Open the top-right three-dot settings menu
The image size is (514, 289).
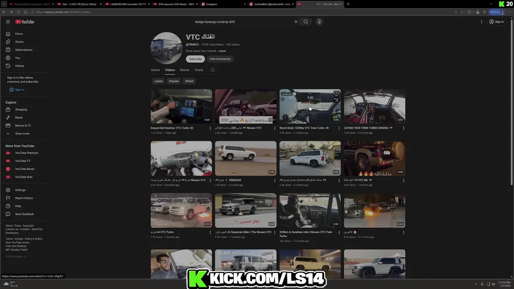tap(481, 22)
